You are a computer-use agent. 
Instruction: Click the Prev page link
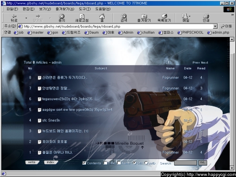196,63
